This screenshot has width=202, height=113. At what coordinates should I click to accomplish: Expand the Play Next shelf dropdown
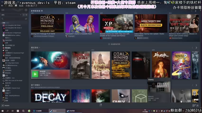[41, 85]
